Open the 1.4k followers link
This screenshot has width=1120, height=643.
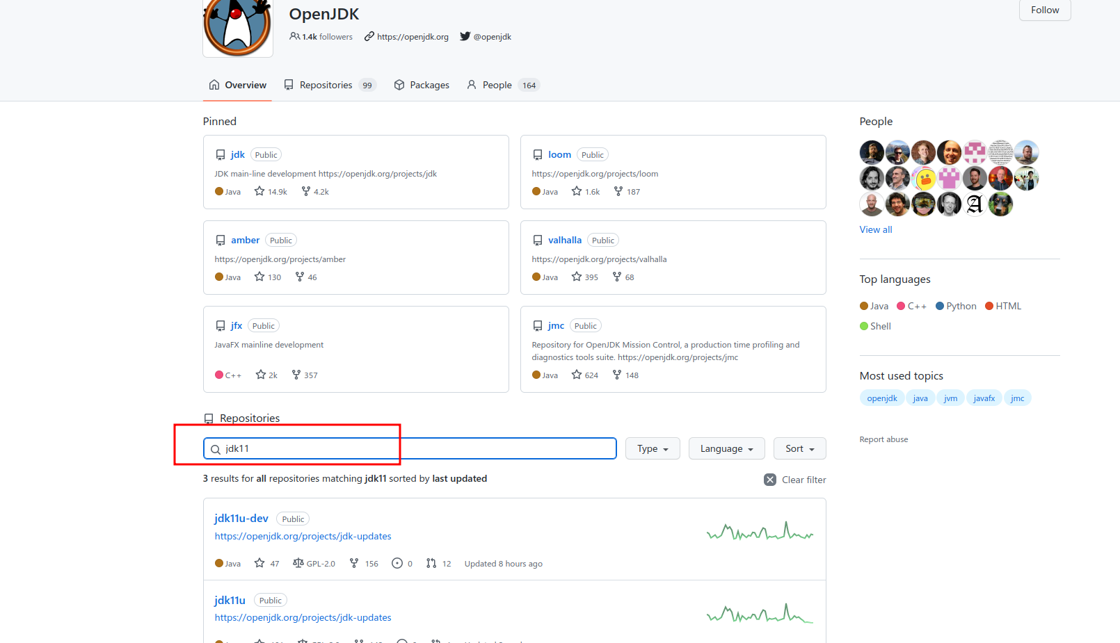click(x=321, y=37)
